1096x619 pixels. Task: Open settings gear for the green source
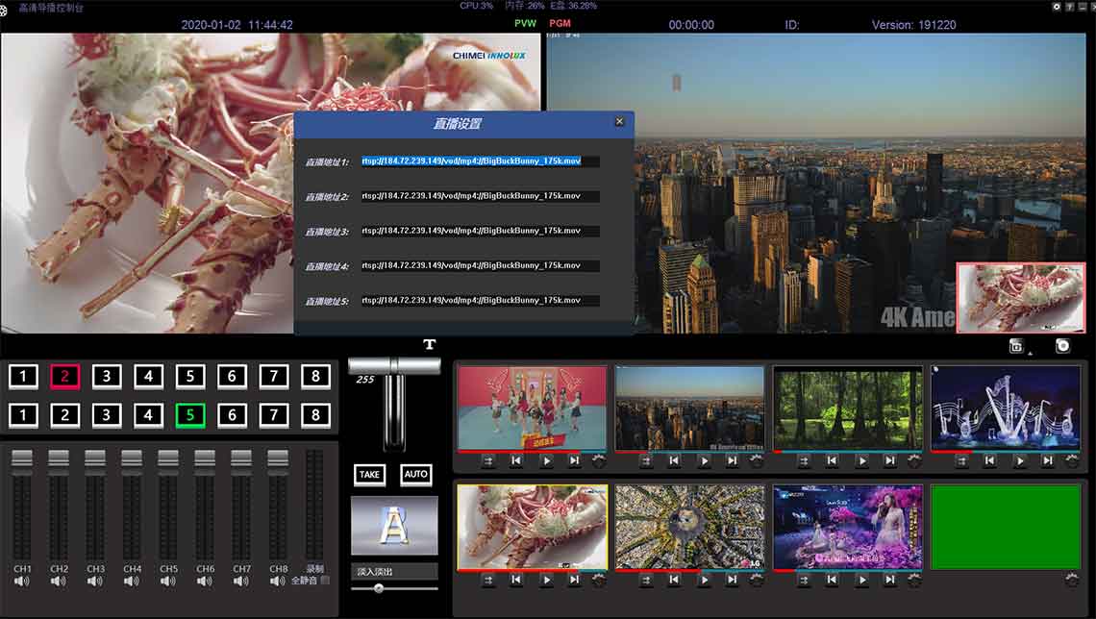point(1072,580)
